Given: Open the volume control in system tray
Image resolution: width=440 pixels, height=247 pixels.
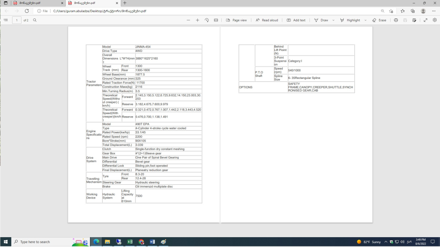Looking at the screenshot, I should point(402,242).
